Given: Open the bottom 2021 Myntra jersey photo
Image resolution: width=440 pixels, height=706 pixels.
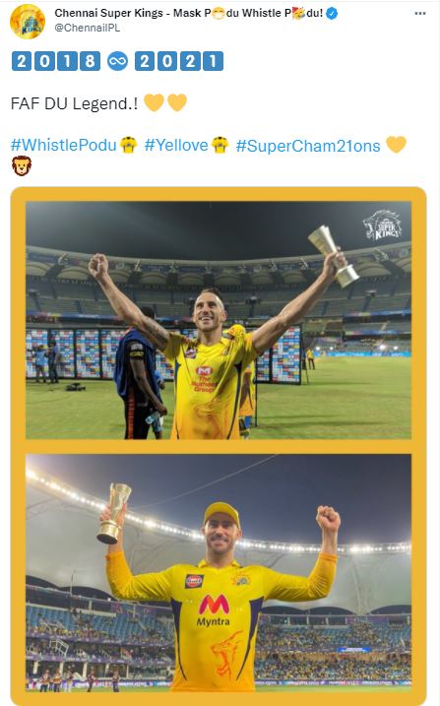Looking at the screenshot, I should (x=219, y=573).
